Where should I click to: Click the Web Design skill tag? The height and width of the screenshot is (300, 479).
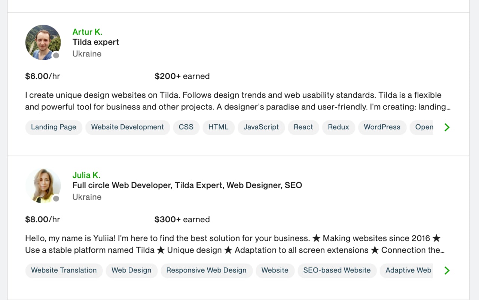click(131, 270)
